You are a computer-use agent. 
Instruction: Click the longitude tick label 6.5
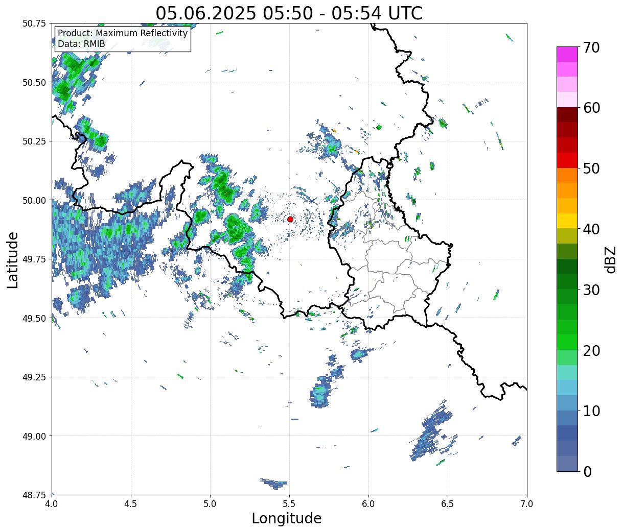tap(448, 503)
